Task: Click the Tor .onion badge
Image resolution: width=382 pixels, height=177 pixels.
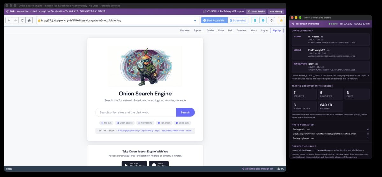Action: pyautogui.click(x=164, y=123)
